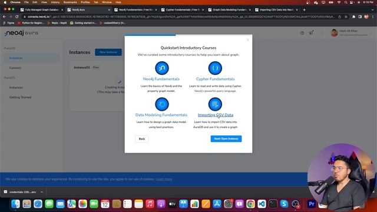Open Visual Studio Code from the dock

[262, 204]
